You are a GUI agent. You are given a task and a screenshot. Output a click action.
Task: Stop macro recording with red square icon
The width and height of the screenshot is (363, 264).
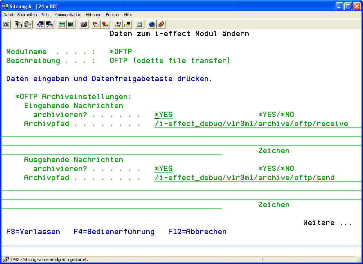click(105, 24)
